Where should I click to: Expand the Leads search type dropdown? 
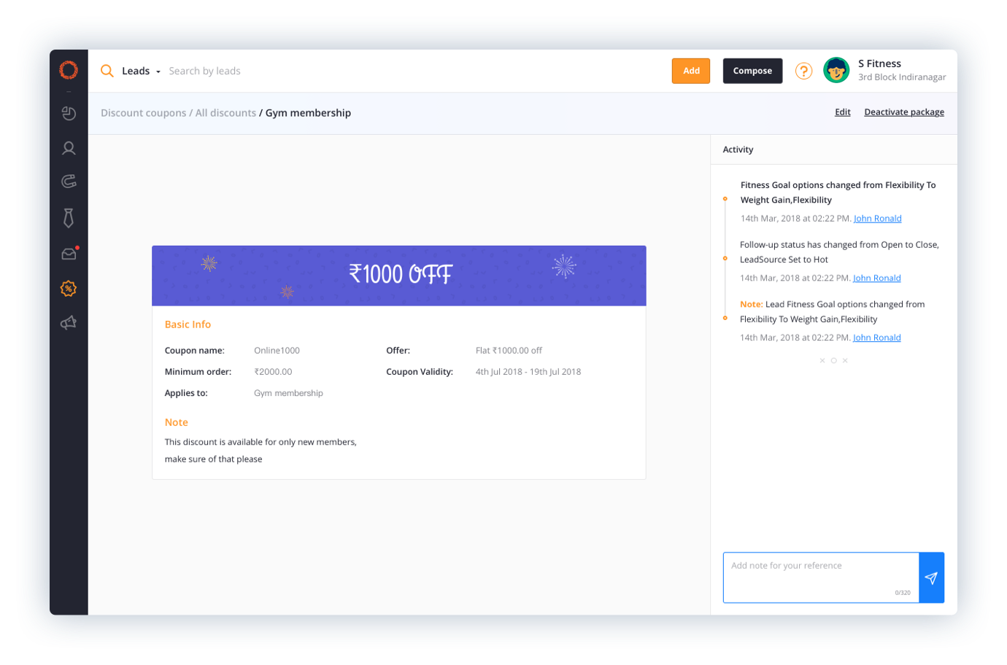(141, 71)
